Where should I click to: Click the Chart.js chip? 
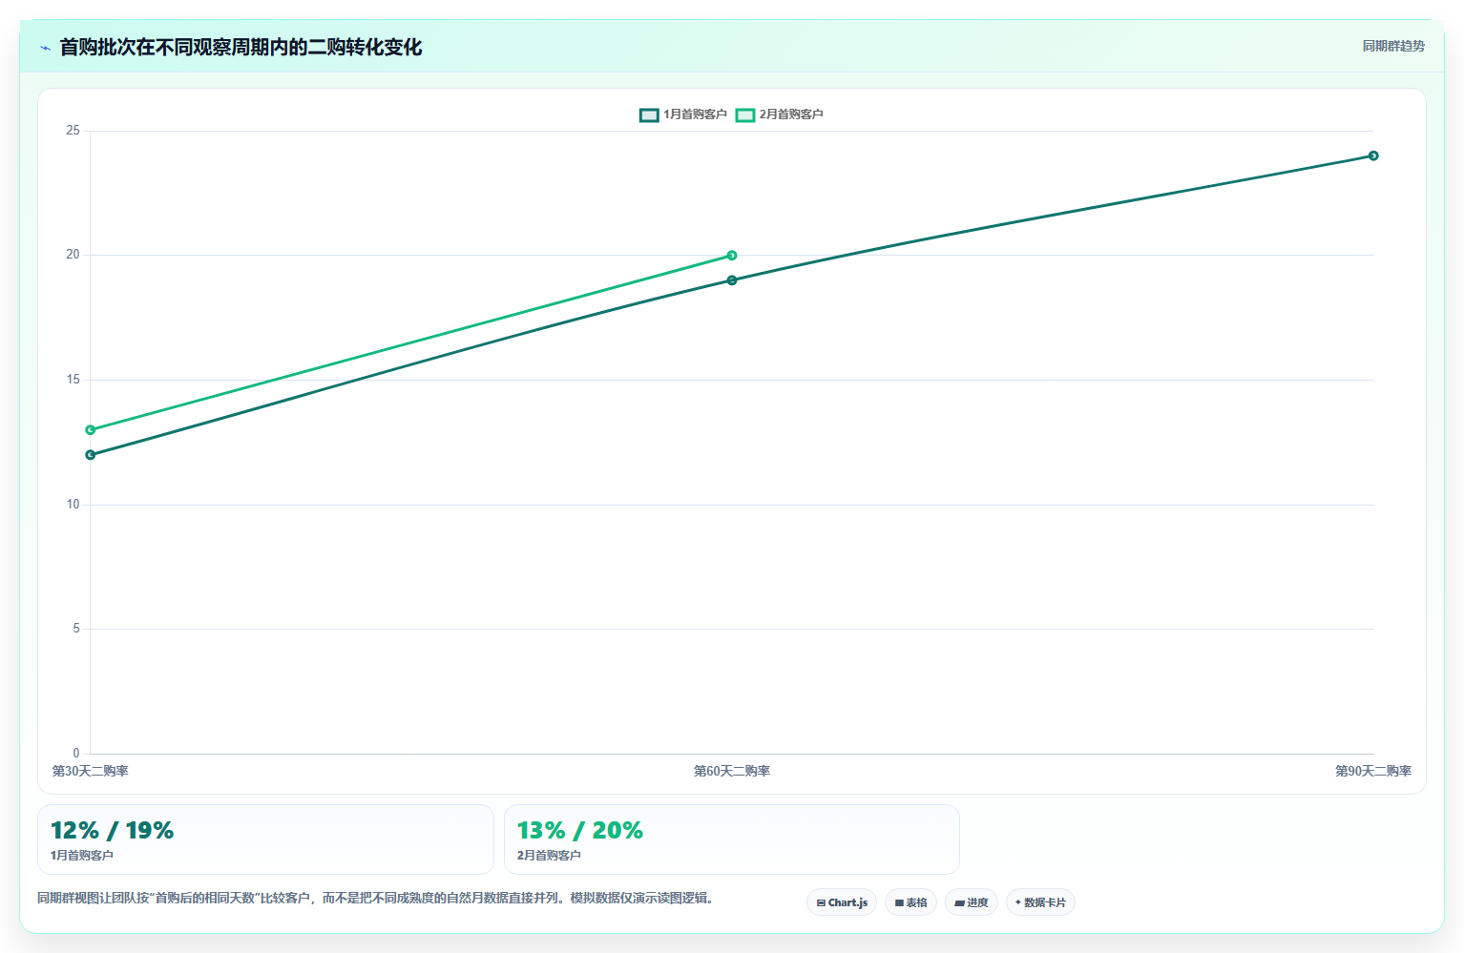pos(842,902)
